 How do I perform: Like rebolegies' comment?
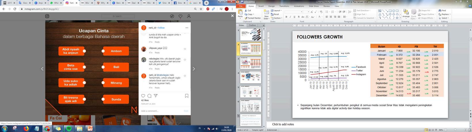[x=185, y=60]
